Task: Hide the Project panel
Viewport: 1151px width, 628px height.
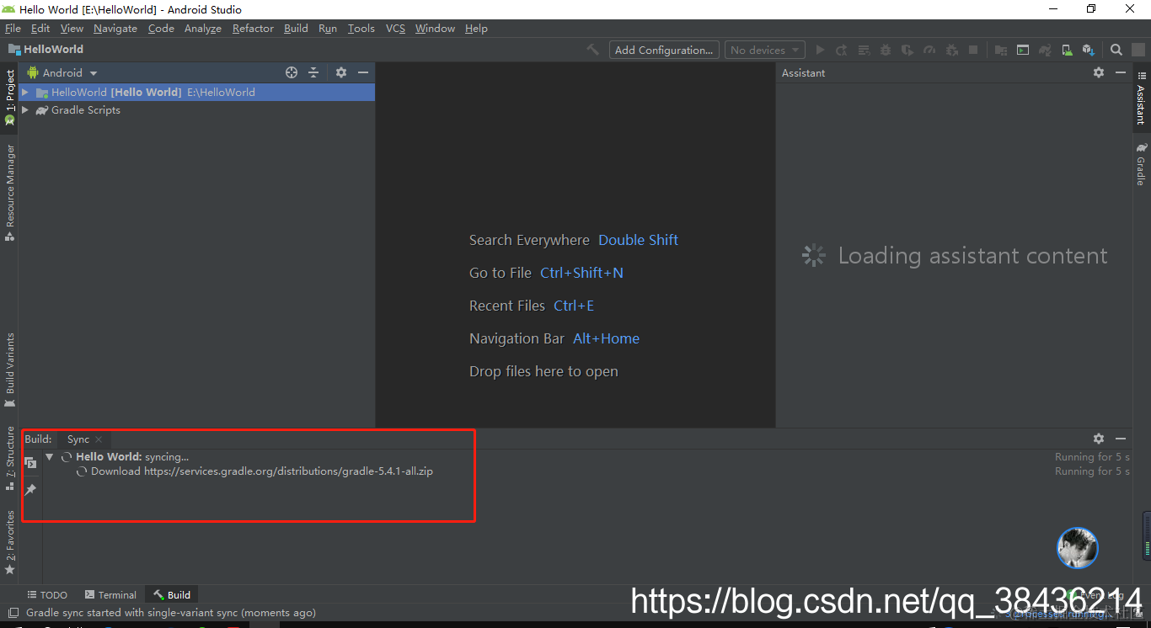Action: [363, 72]
